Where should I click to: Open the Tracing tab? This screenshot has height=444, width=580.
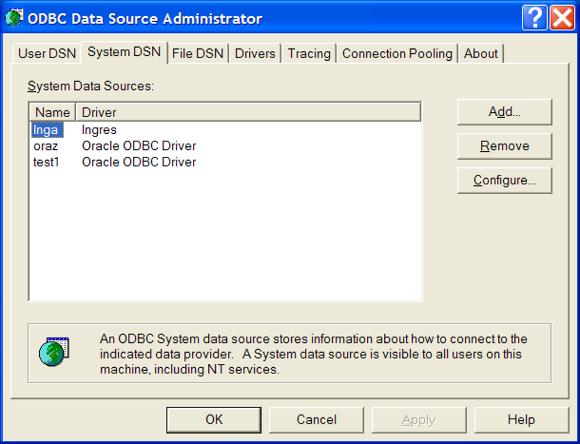(x=309, y=53)
